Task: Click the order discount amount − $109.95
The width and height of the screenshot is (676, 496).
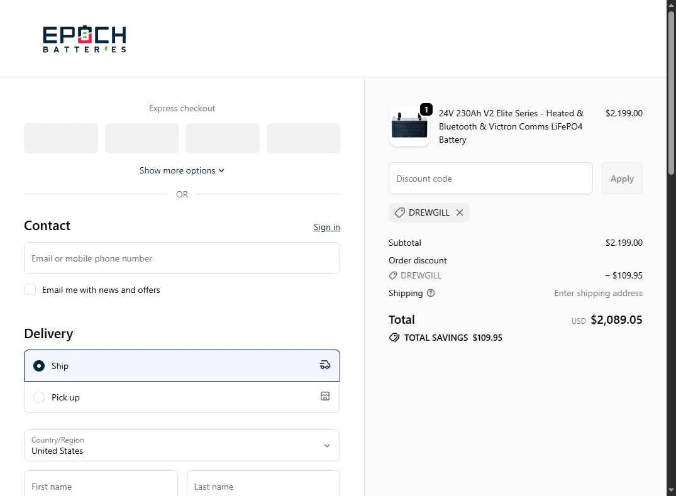Action: point(623,275)
